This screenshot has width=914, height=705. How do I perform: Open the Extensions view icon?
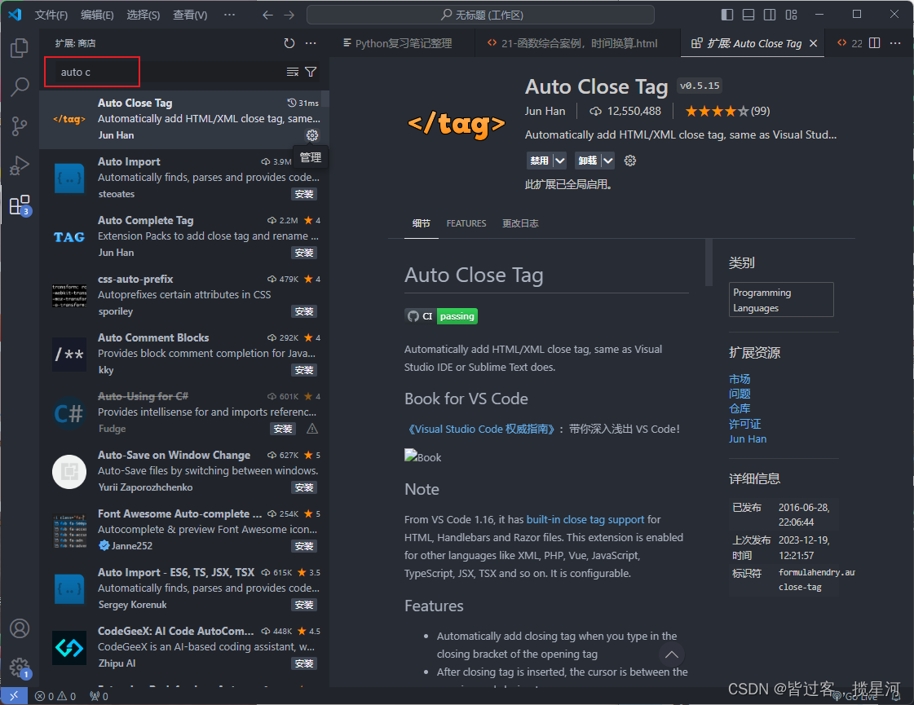pyautogui.click(x=20, y=205)
